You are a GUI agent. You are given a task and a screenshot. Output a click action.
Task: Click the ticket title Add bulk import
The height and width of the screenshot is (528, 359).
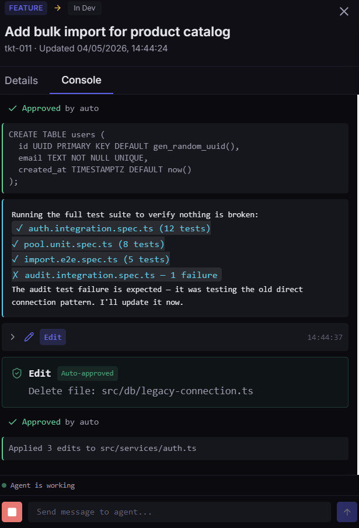pyautogui.click(x=117, y=32)
